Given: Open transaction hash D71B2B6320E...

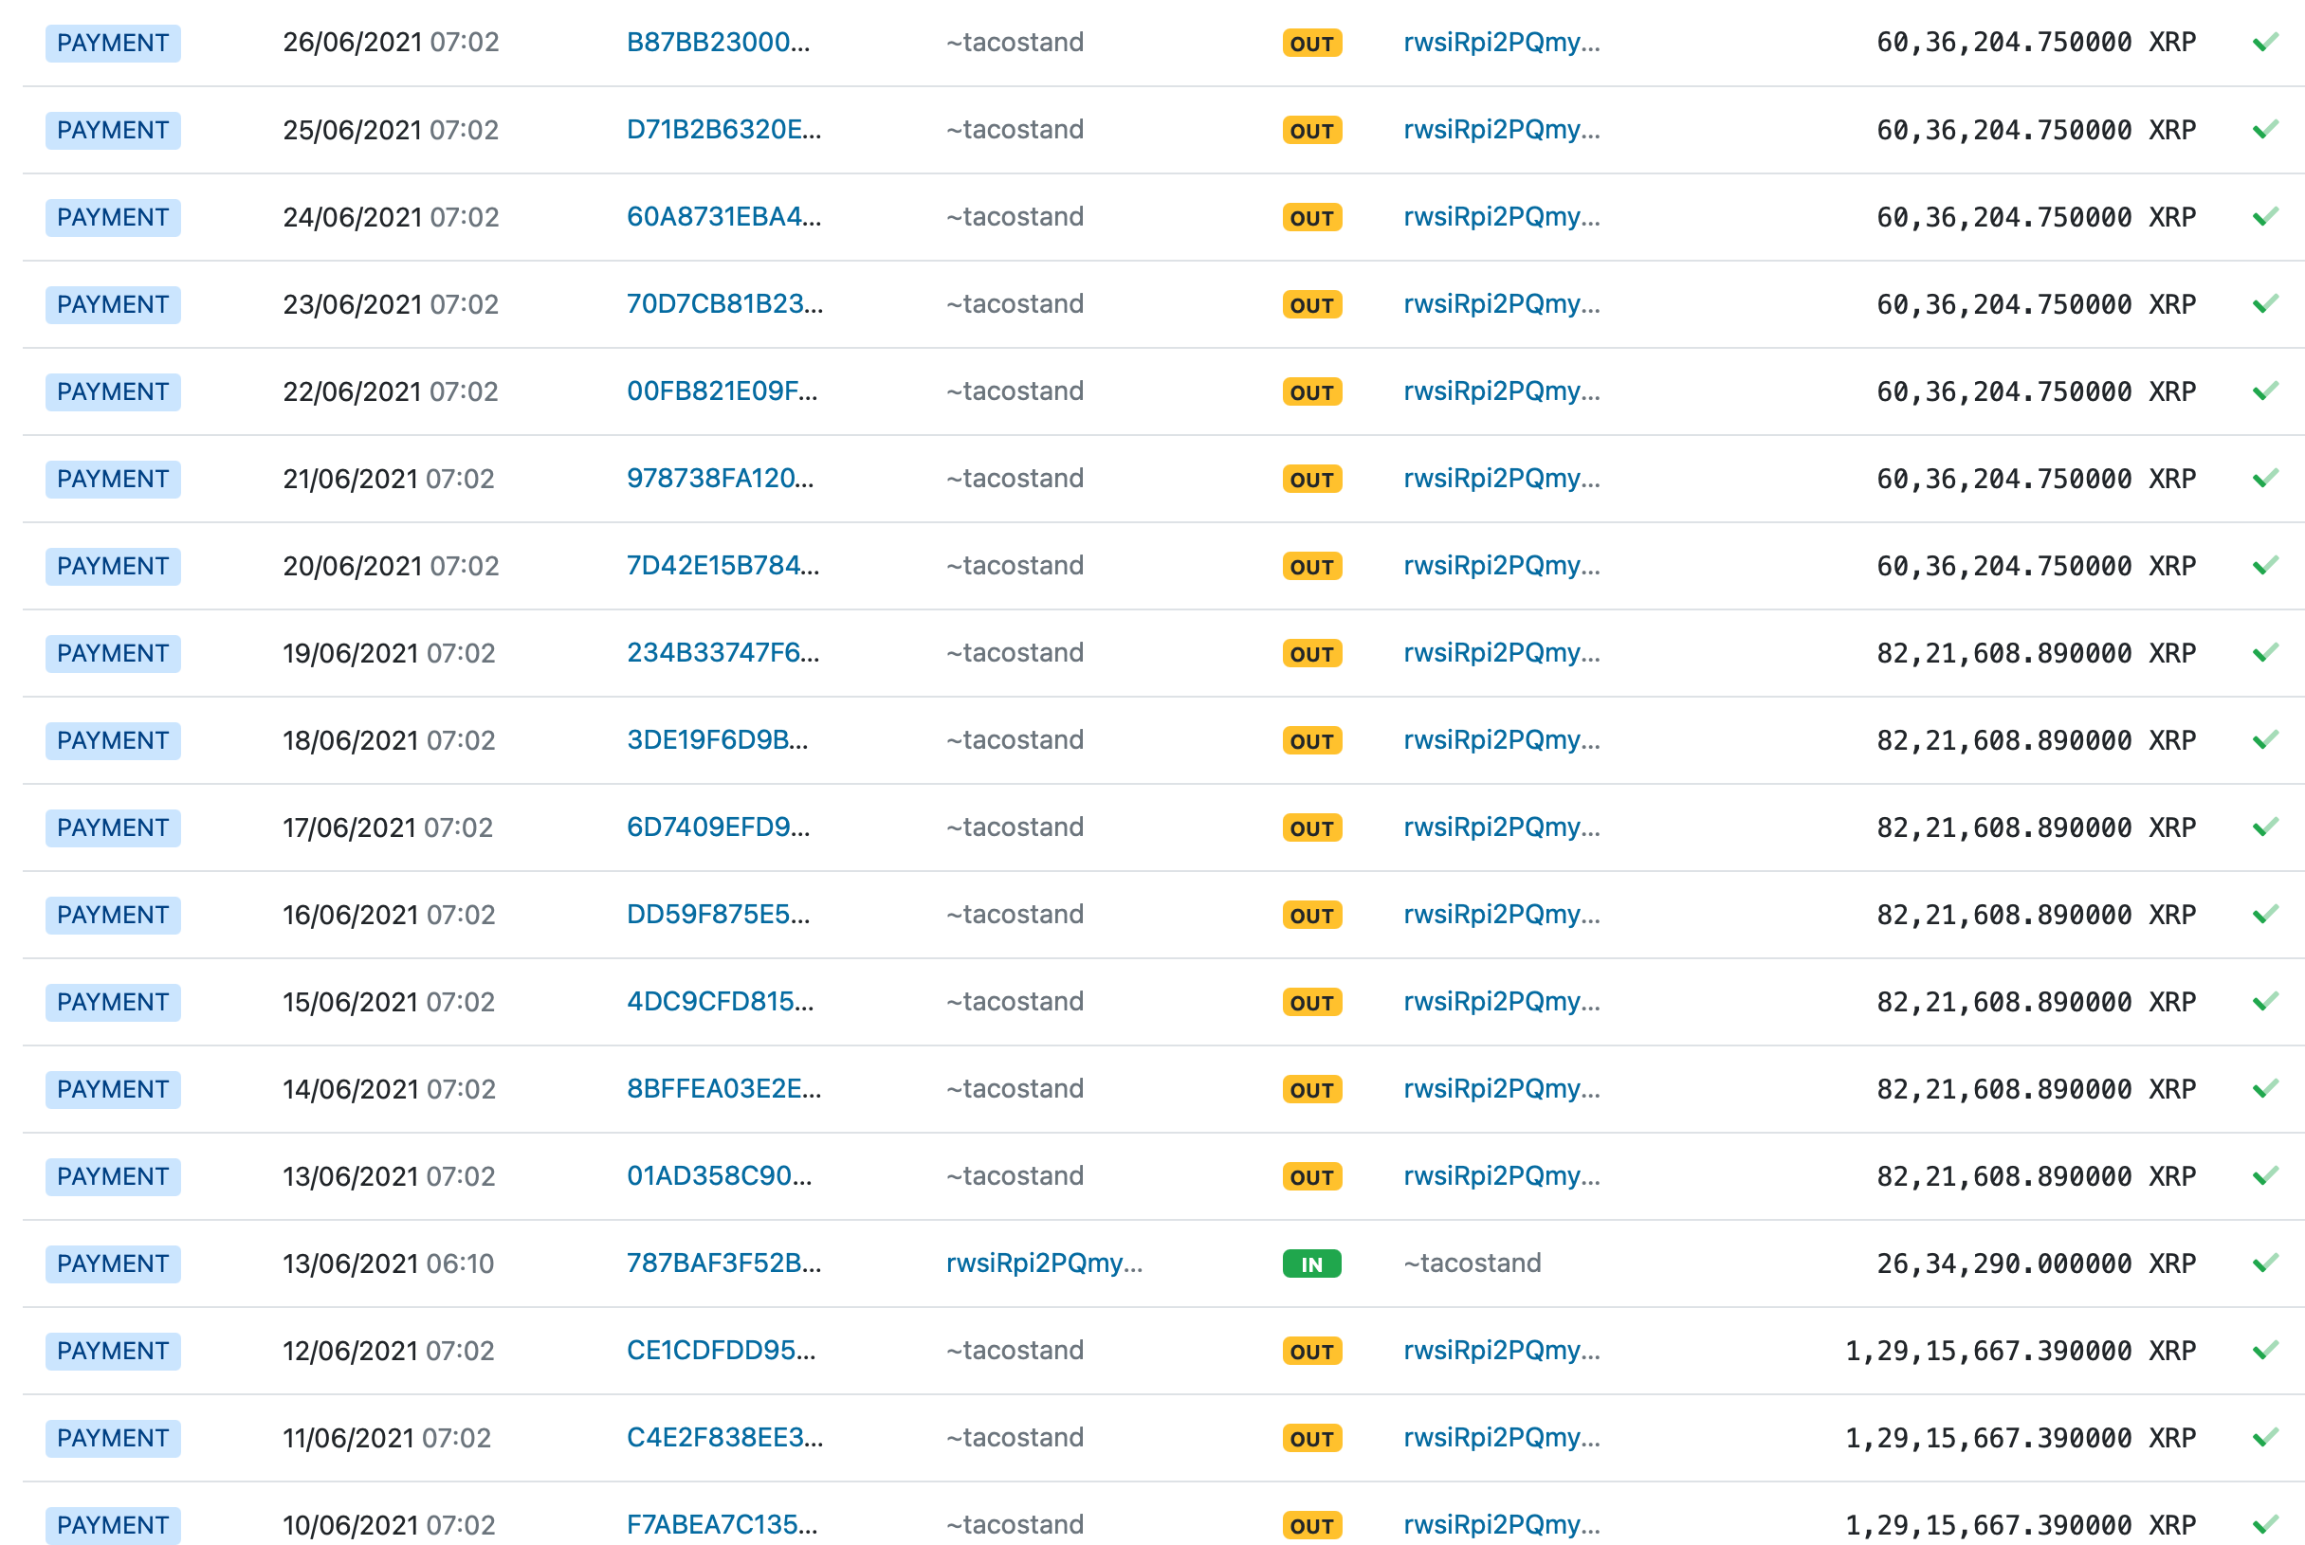Looking at the screenshot, I should (x=724, y=130).
